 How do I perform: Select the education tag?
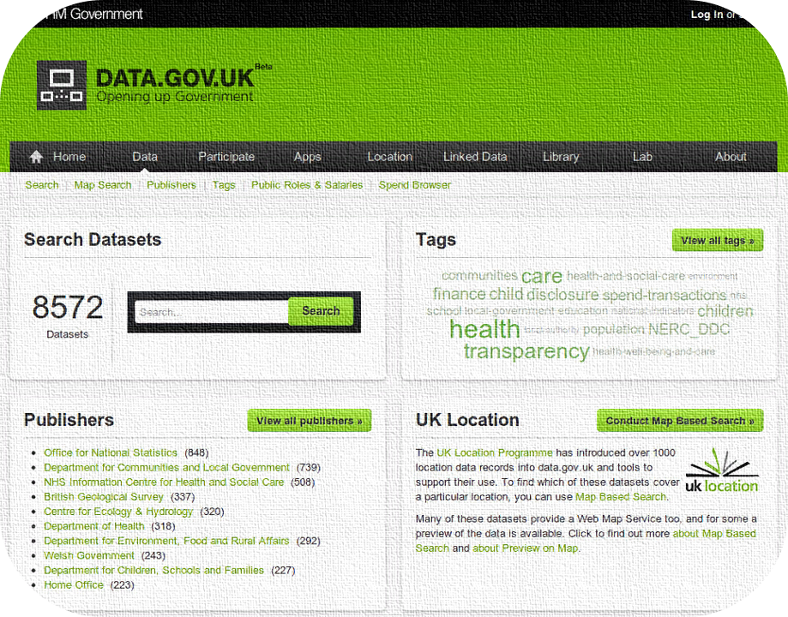pyautogui.click(x=583, y=310)
